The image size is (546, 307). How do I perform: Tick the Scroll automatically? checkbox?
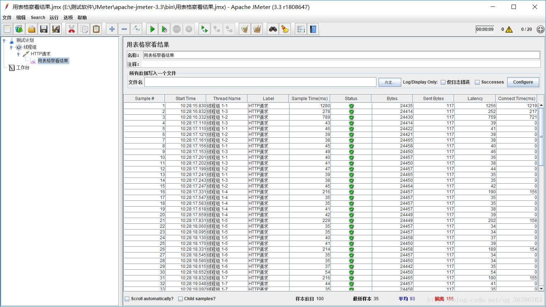click(127, 299)
